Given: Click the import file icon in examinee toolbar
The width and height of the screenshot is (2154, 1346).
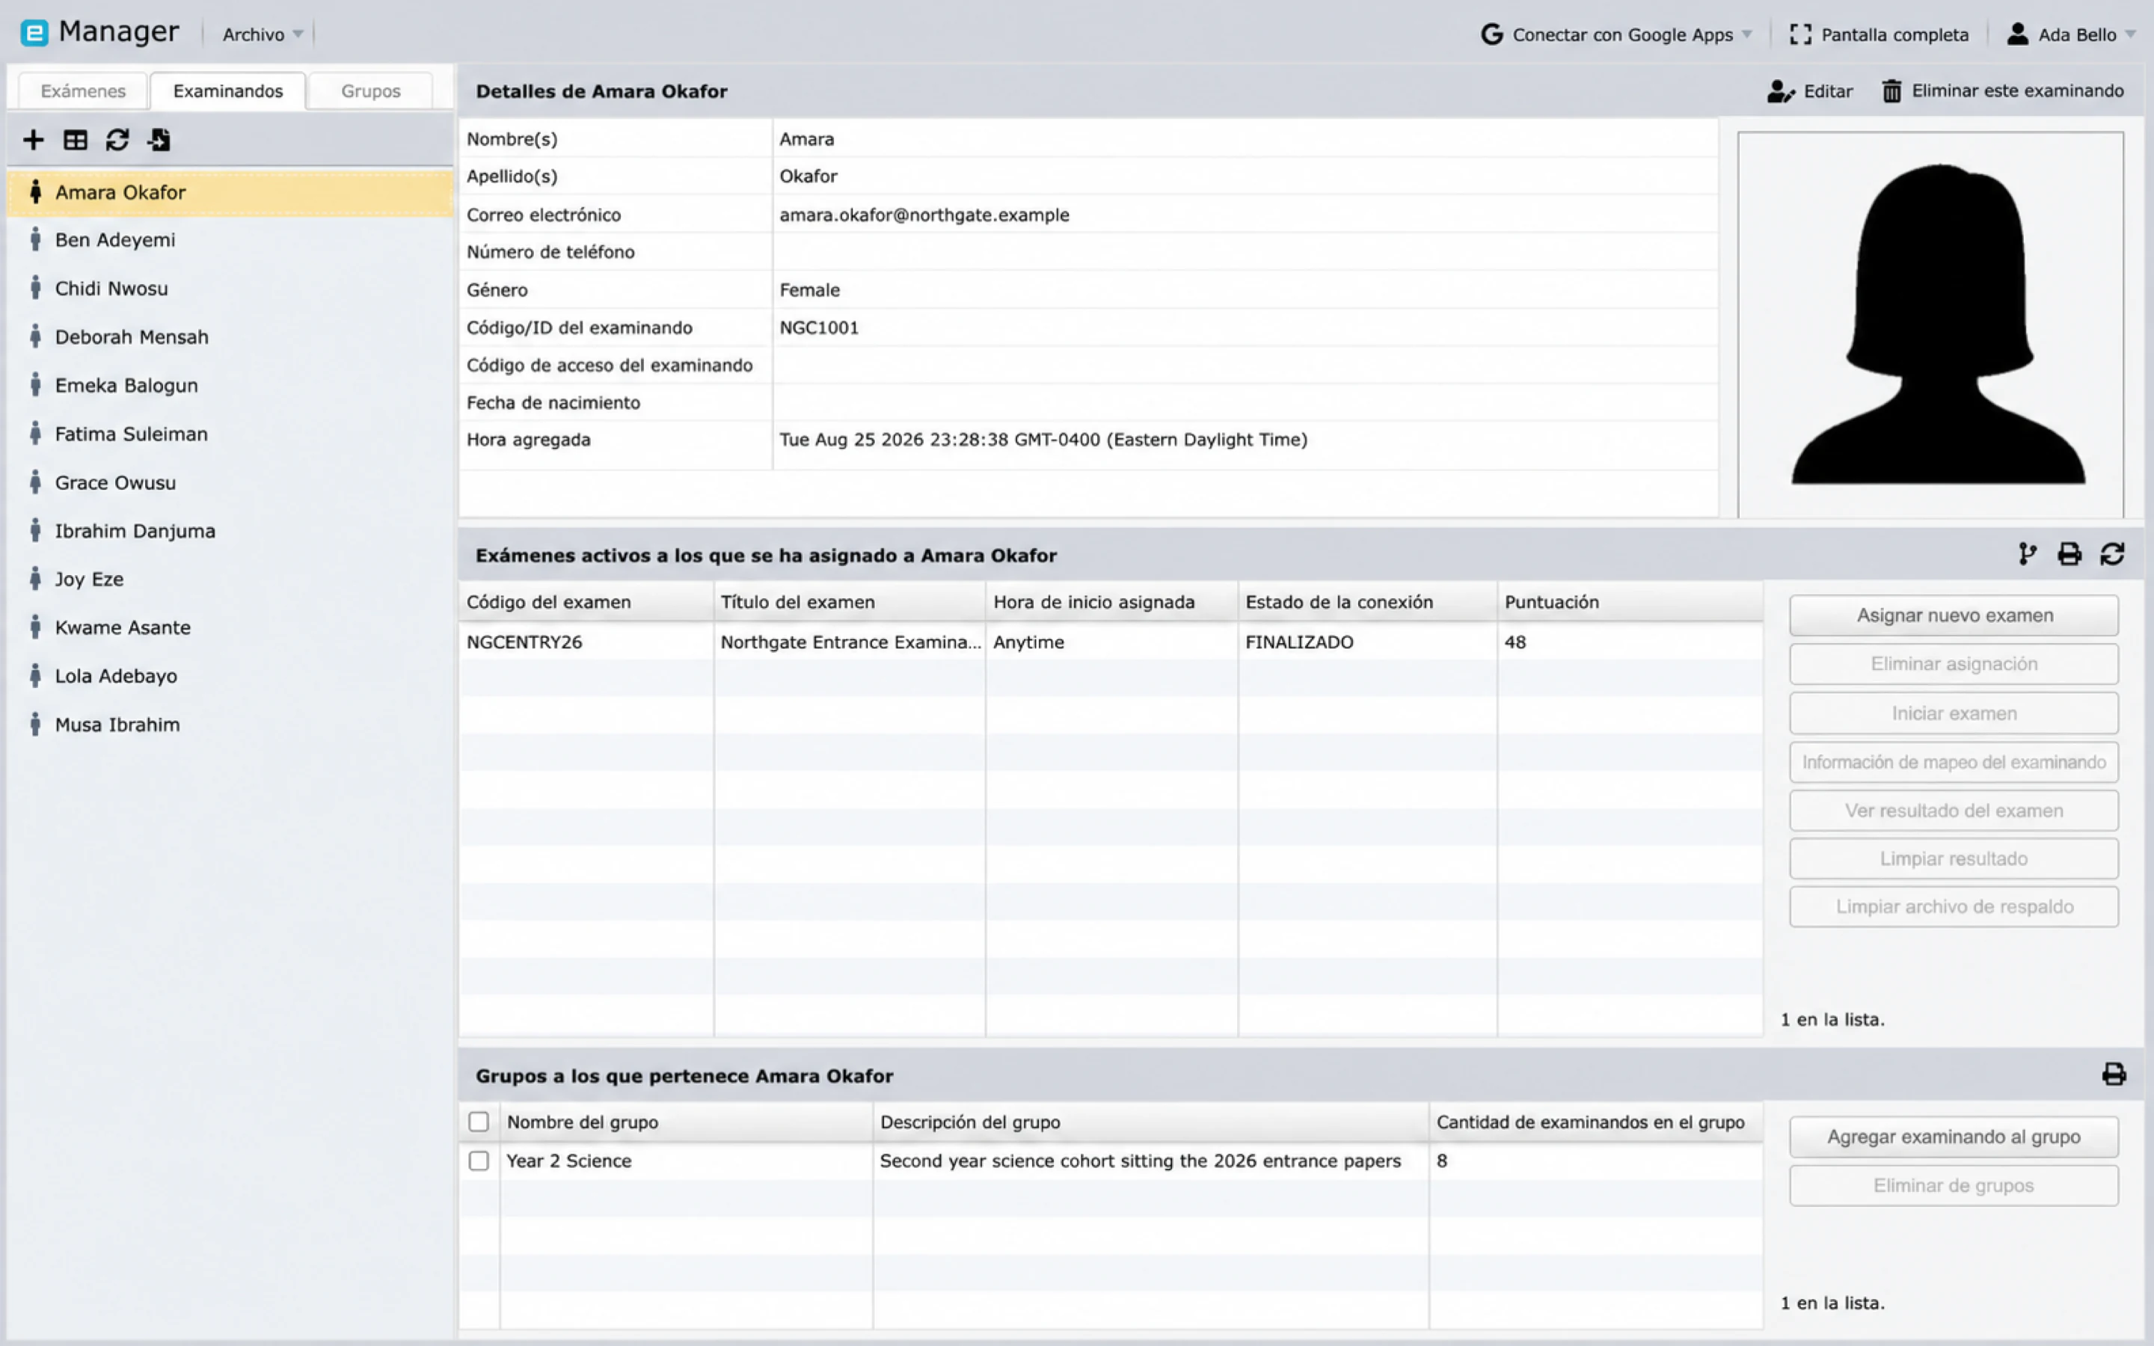Looking at the screenshot, I should tap(159, 140).
